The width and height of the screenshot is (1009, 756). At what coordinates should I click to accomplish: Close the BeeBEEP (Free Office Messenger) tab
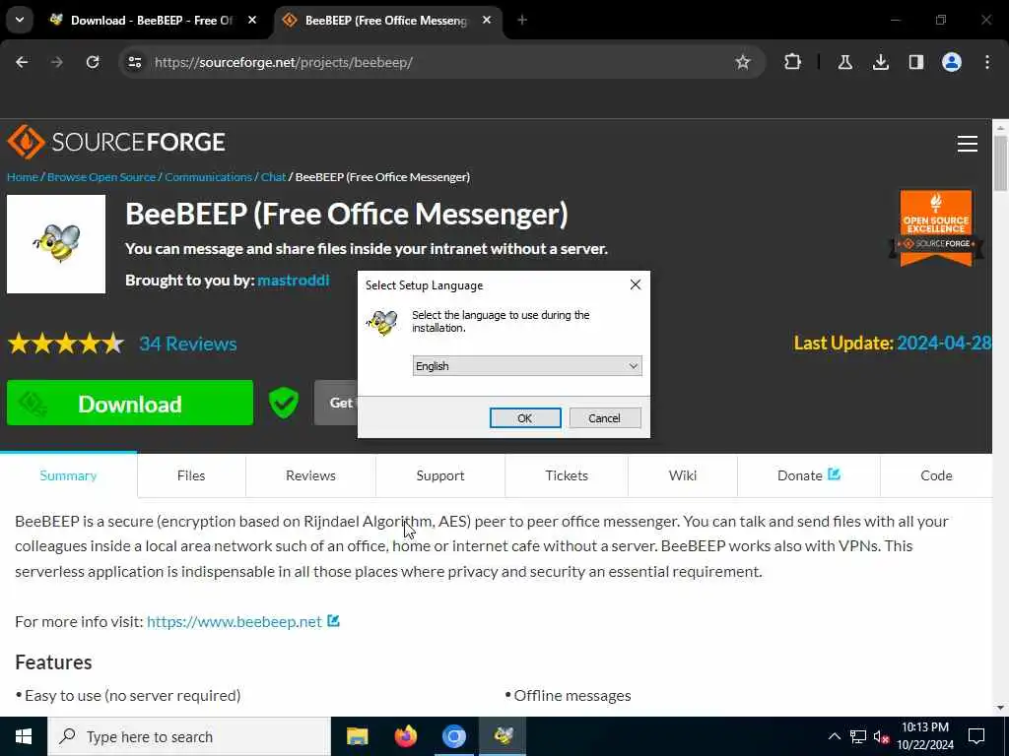point(487,20)
